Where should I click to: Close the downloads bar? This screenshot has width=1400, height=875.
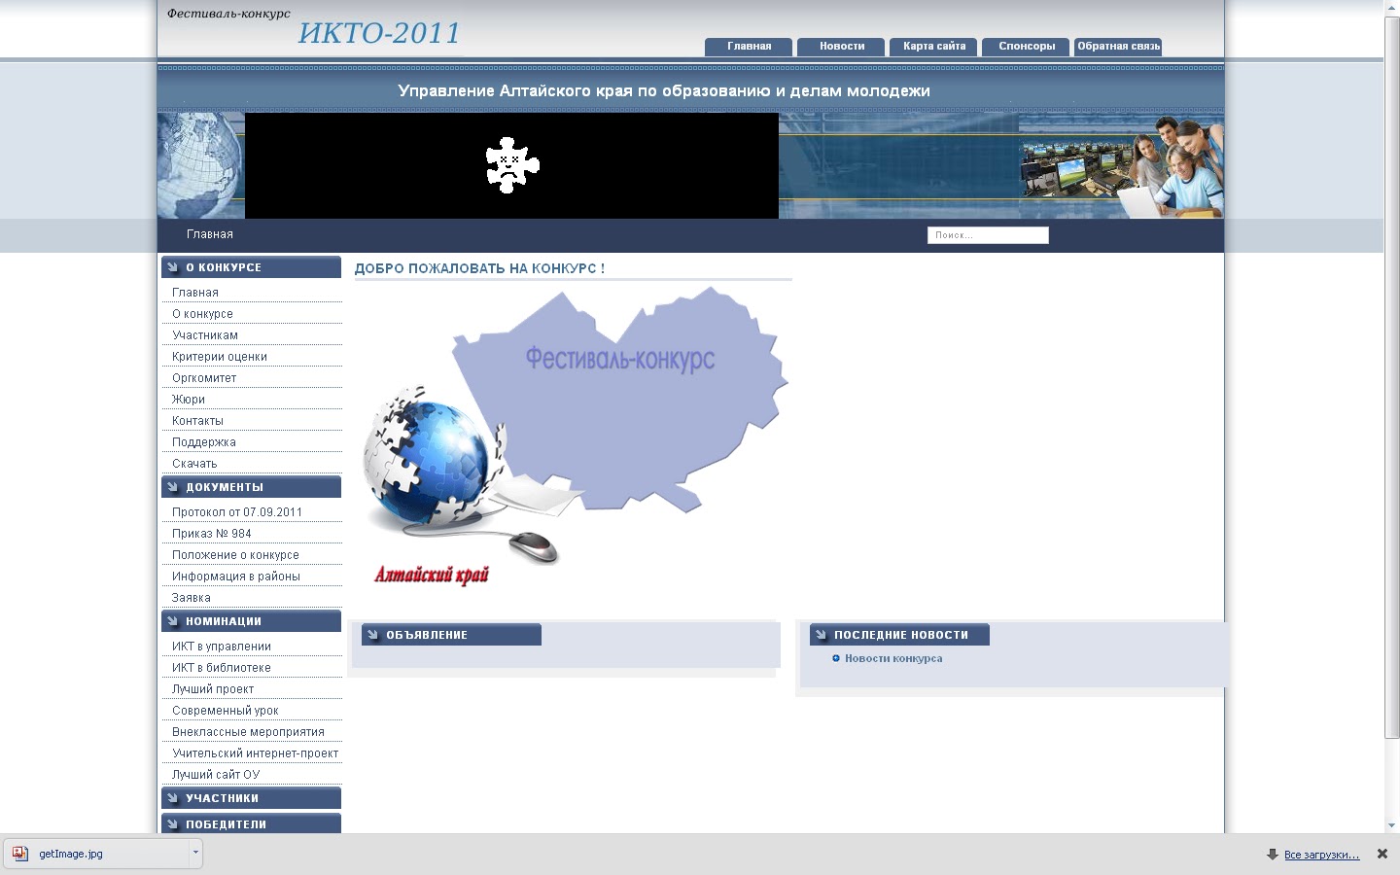point(1382,854)
